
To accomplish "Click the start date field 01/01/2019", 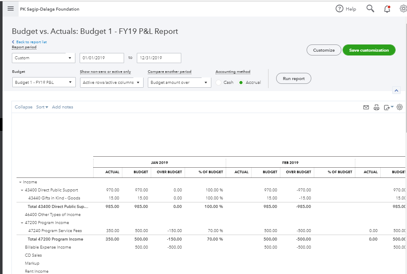I will 102,58.
